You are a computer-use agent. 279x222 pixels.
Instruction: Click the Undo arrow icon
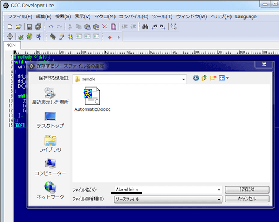click(51, 27)
